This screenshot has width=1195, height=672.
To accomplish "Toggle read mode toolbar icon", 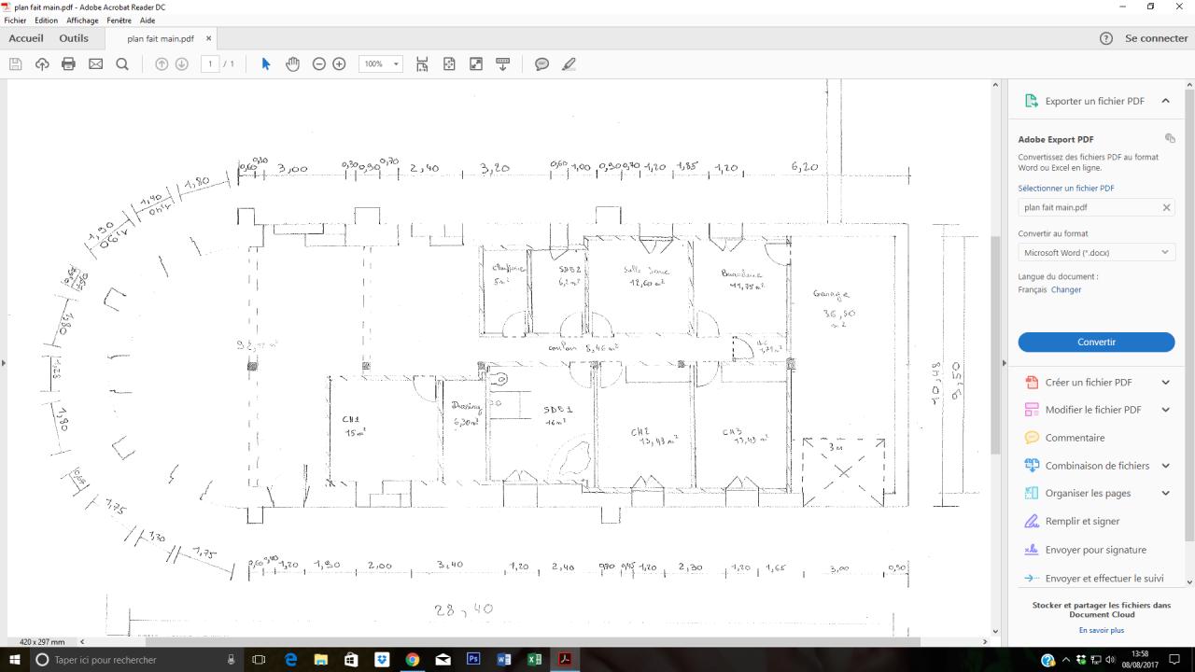I will pyautogui.click(x=503, y=63).
